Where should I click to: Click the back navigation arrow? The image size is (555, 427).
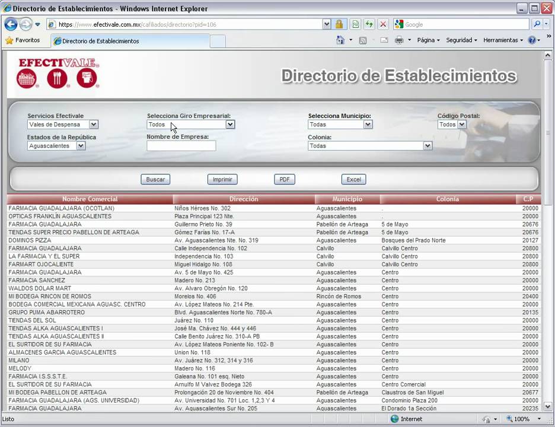[x=11, y=24]
